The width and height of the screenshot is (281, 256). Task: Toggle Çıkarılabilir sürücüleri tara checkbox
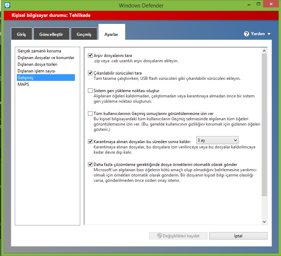click(x=90, y=73)
